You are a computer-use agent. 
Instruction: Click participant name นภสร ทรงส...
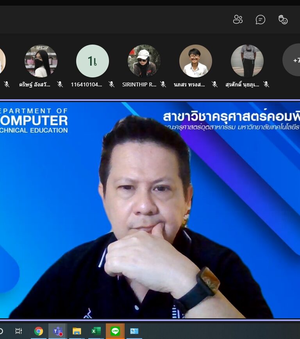pos(189,84)
